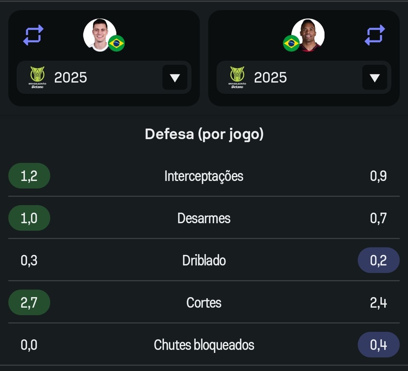
Task: Click the right player's Brazil flag badge
Action: [x=291, y=44]
